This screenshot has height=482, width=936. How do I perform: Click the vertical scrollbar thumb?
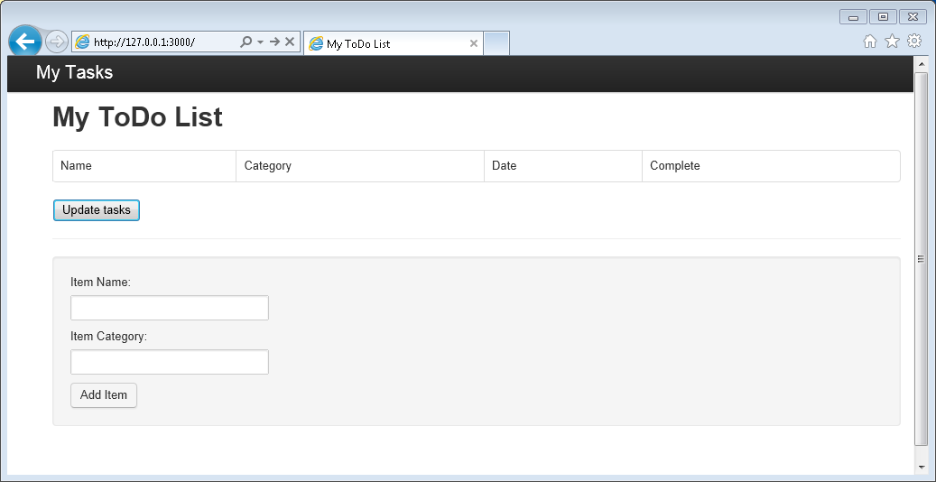point(921,258)
